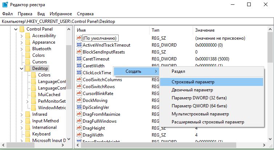The width and height of the screenshot is (274, 150).
Task: Select the Keyboard key in the tree
Action: (41, 134)
